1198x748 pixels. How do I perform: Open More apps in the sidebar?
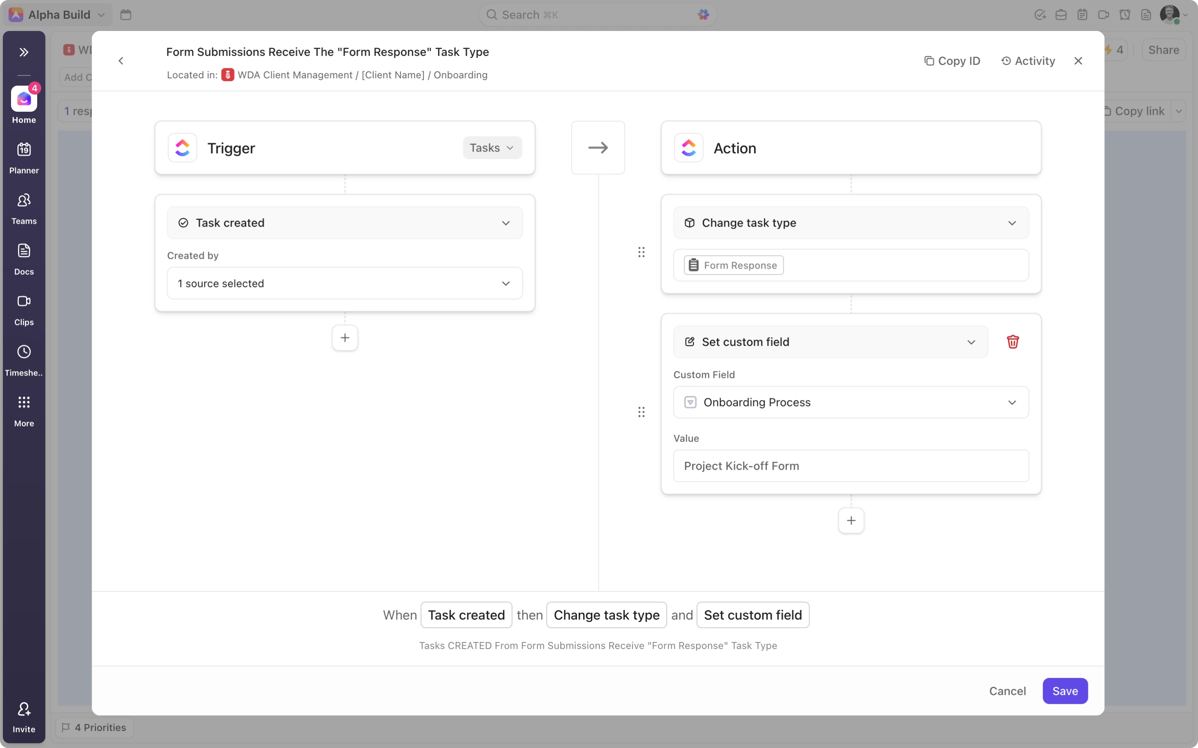coord(24,410)
